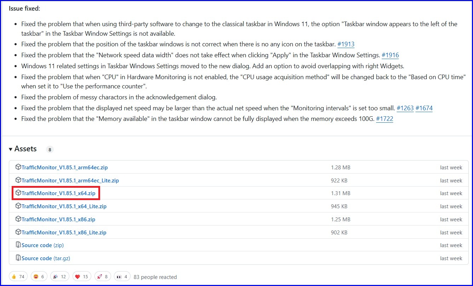Image resolution: width=473 pixels, height=286 pixels.
Task: Click the eyes reaction with 4
Action: (122, 276)
